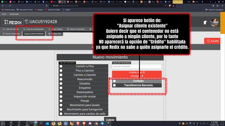The width and height of the screenshot is (225, 126).
Task: Choose Movimiento para fumigación option
Action: [x=61, y=109]
